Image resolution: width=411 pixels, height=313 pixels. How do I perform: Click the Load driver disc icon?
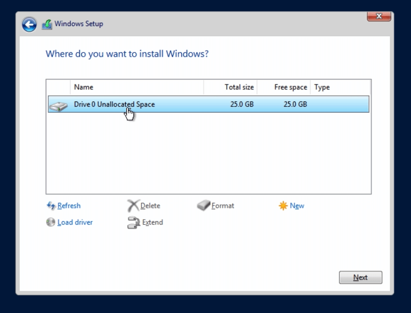[51, 222]
